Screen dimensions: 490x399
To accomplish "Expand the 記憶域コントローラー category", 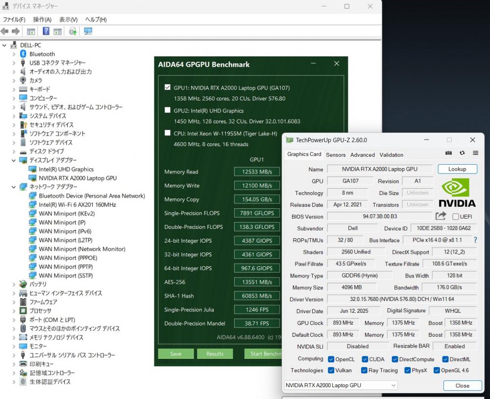I will click(14, 373).
